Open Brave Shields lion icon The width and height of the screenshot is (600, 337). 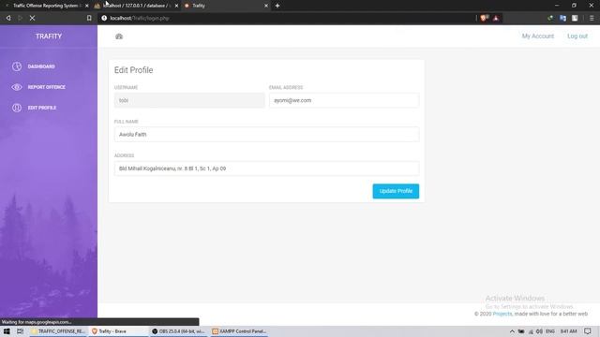tap(484, 18)
